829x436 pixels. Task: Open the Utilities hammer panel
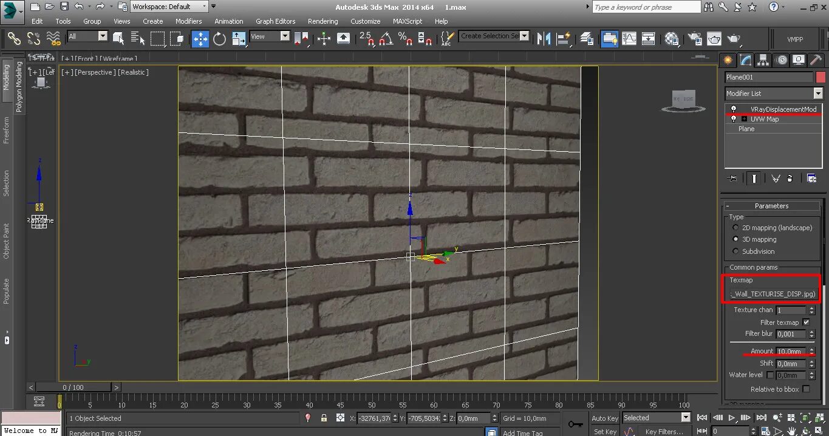(x=816, y=60)
